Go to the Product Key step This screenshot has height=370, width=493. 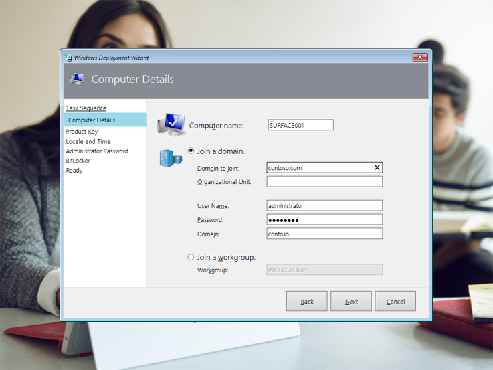(x=82, y=132)
